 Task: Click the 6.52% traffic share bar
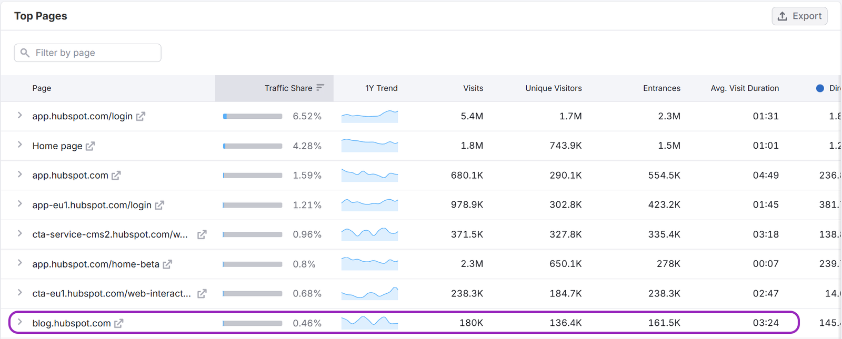point(253,116)
